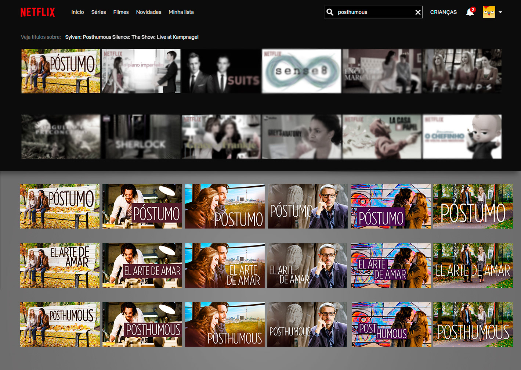Select the Encontro Marcado thumbnail

point(382,71)
